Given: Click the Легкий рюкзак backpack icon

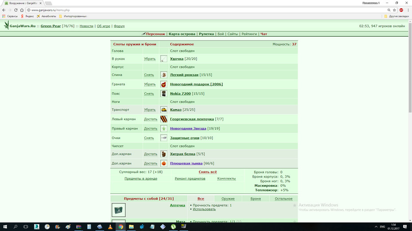Looking at the screenshot, I should click(164, 75).
